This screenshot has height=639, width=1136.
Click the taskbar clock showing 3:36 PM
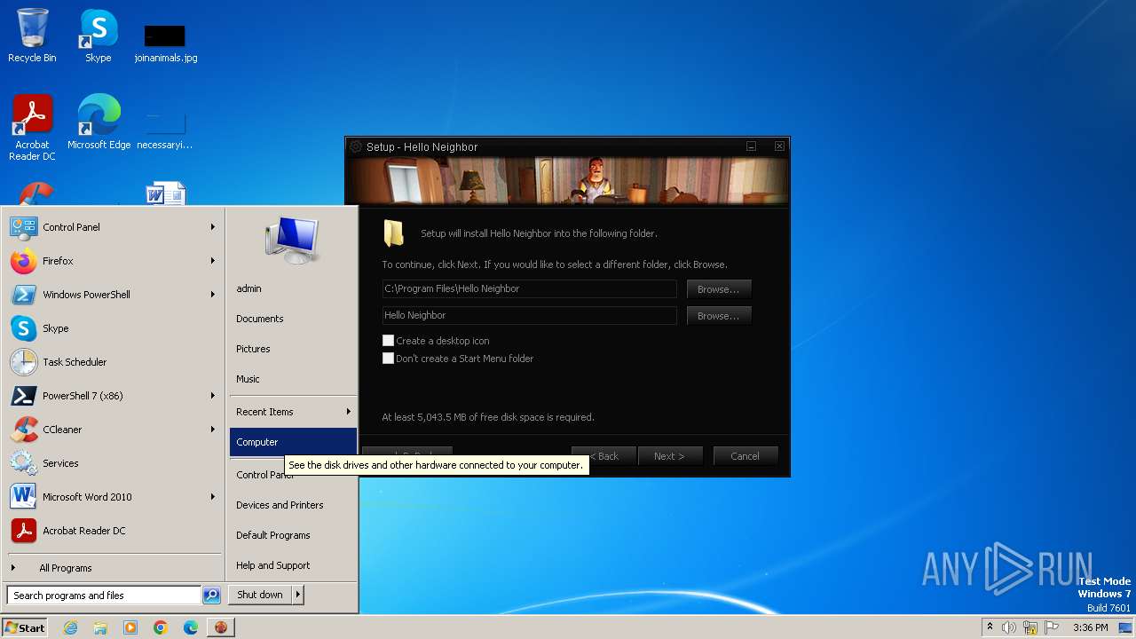coord(1090,627)
